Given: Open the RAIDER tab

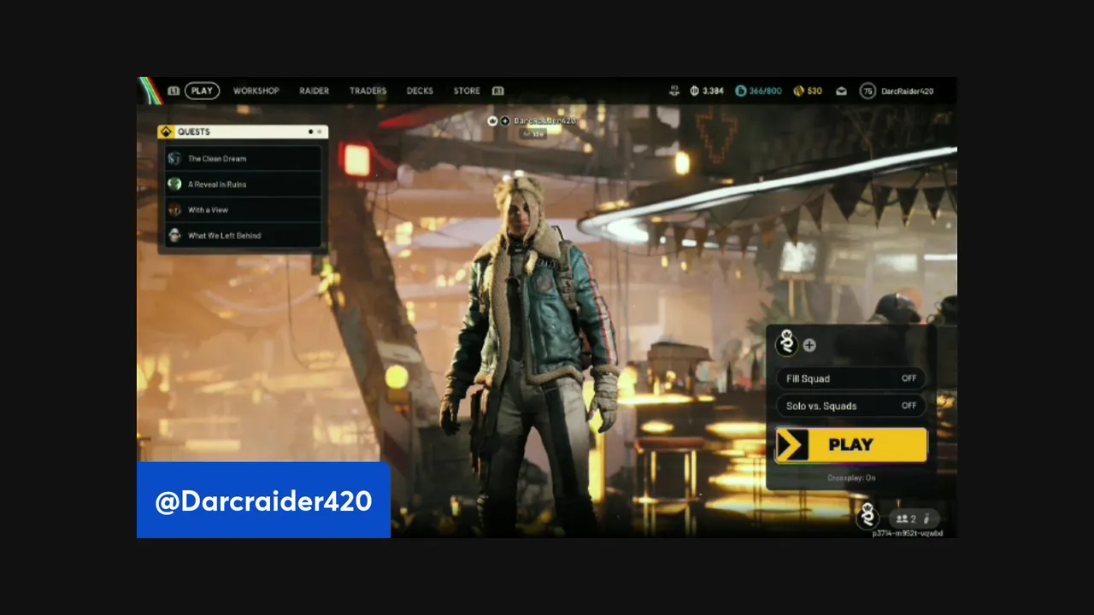Looking at the screenshot, I should tap(315, 91).
